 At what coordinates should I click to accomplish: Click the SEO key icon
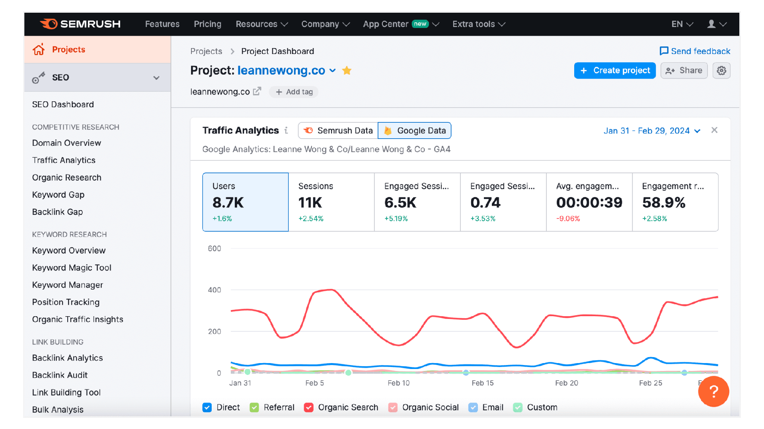(39, 77)
